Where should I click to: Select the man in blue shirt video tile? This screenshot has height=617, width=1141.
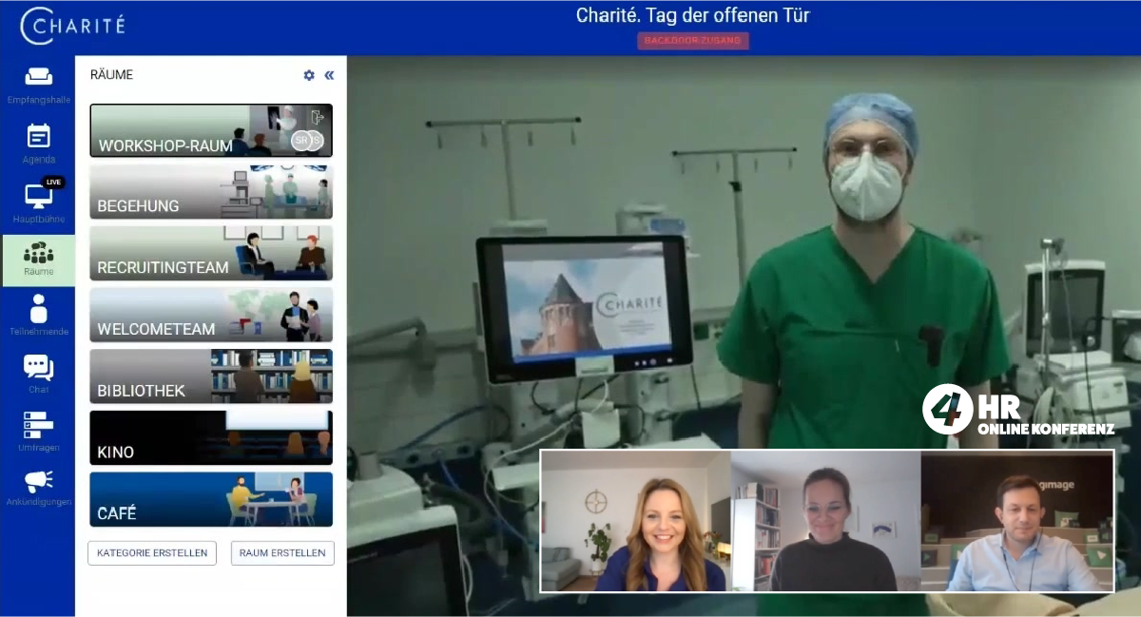tap(1016, 521)
